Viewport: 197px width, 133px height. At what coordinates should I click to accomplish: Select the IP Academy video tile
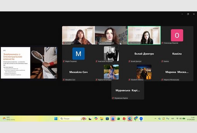coord(78,35)
